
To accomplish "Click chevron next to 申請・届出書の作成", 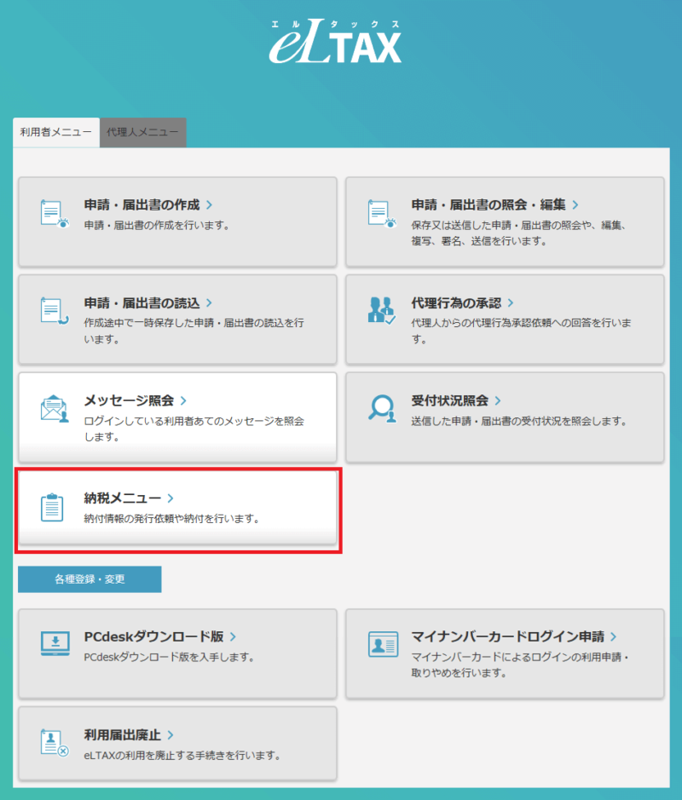I will [x=210, y=205].
